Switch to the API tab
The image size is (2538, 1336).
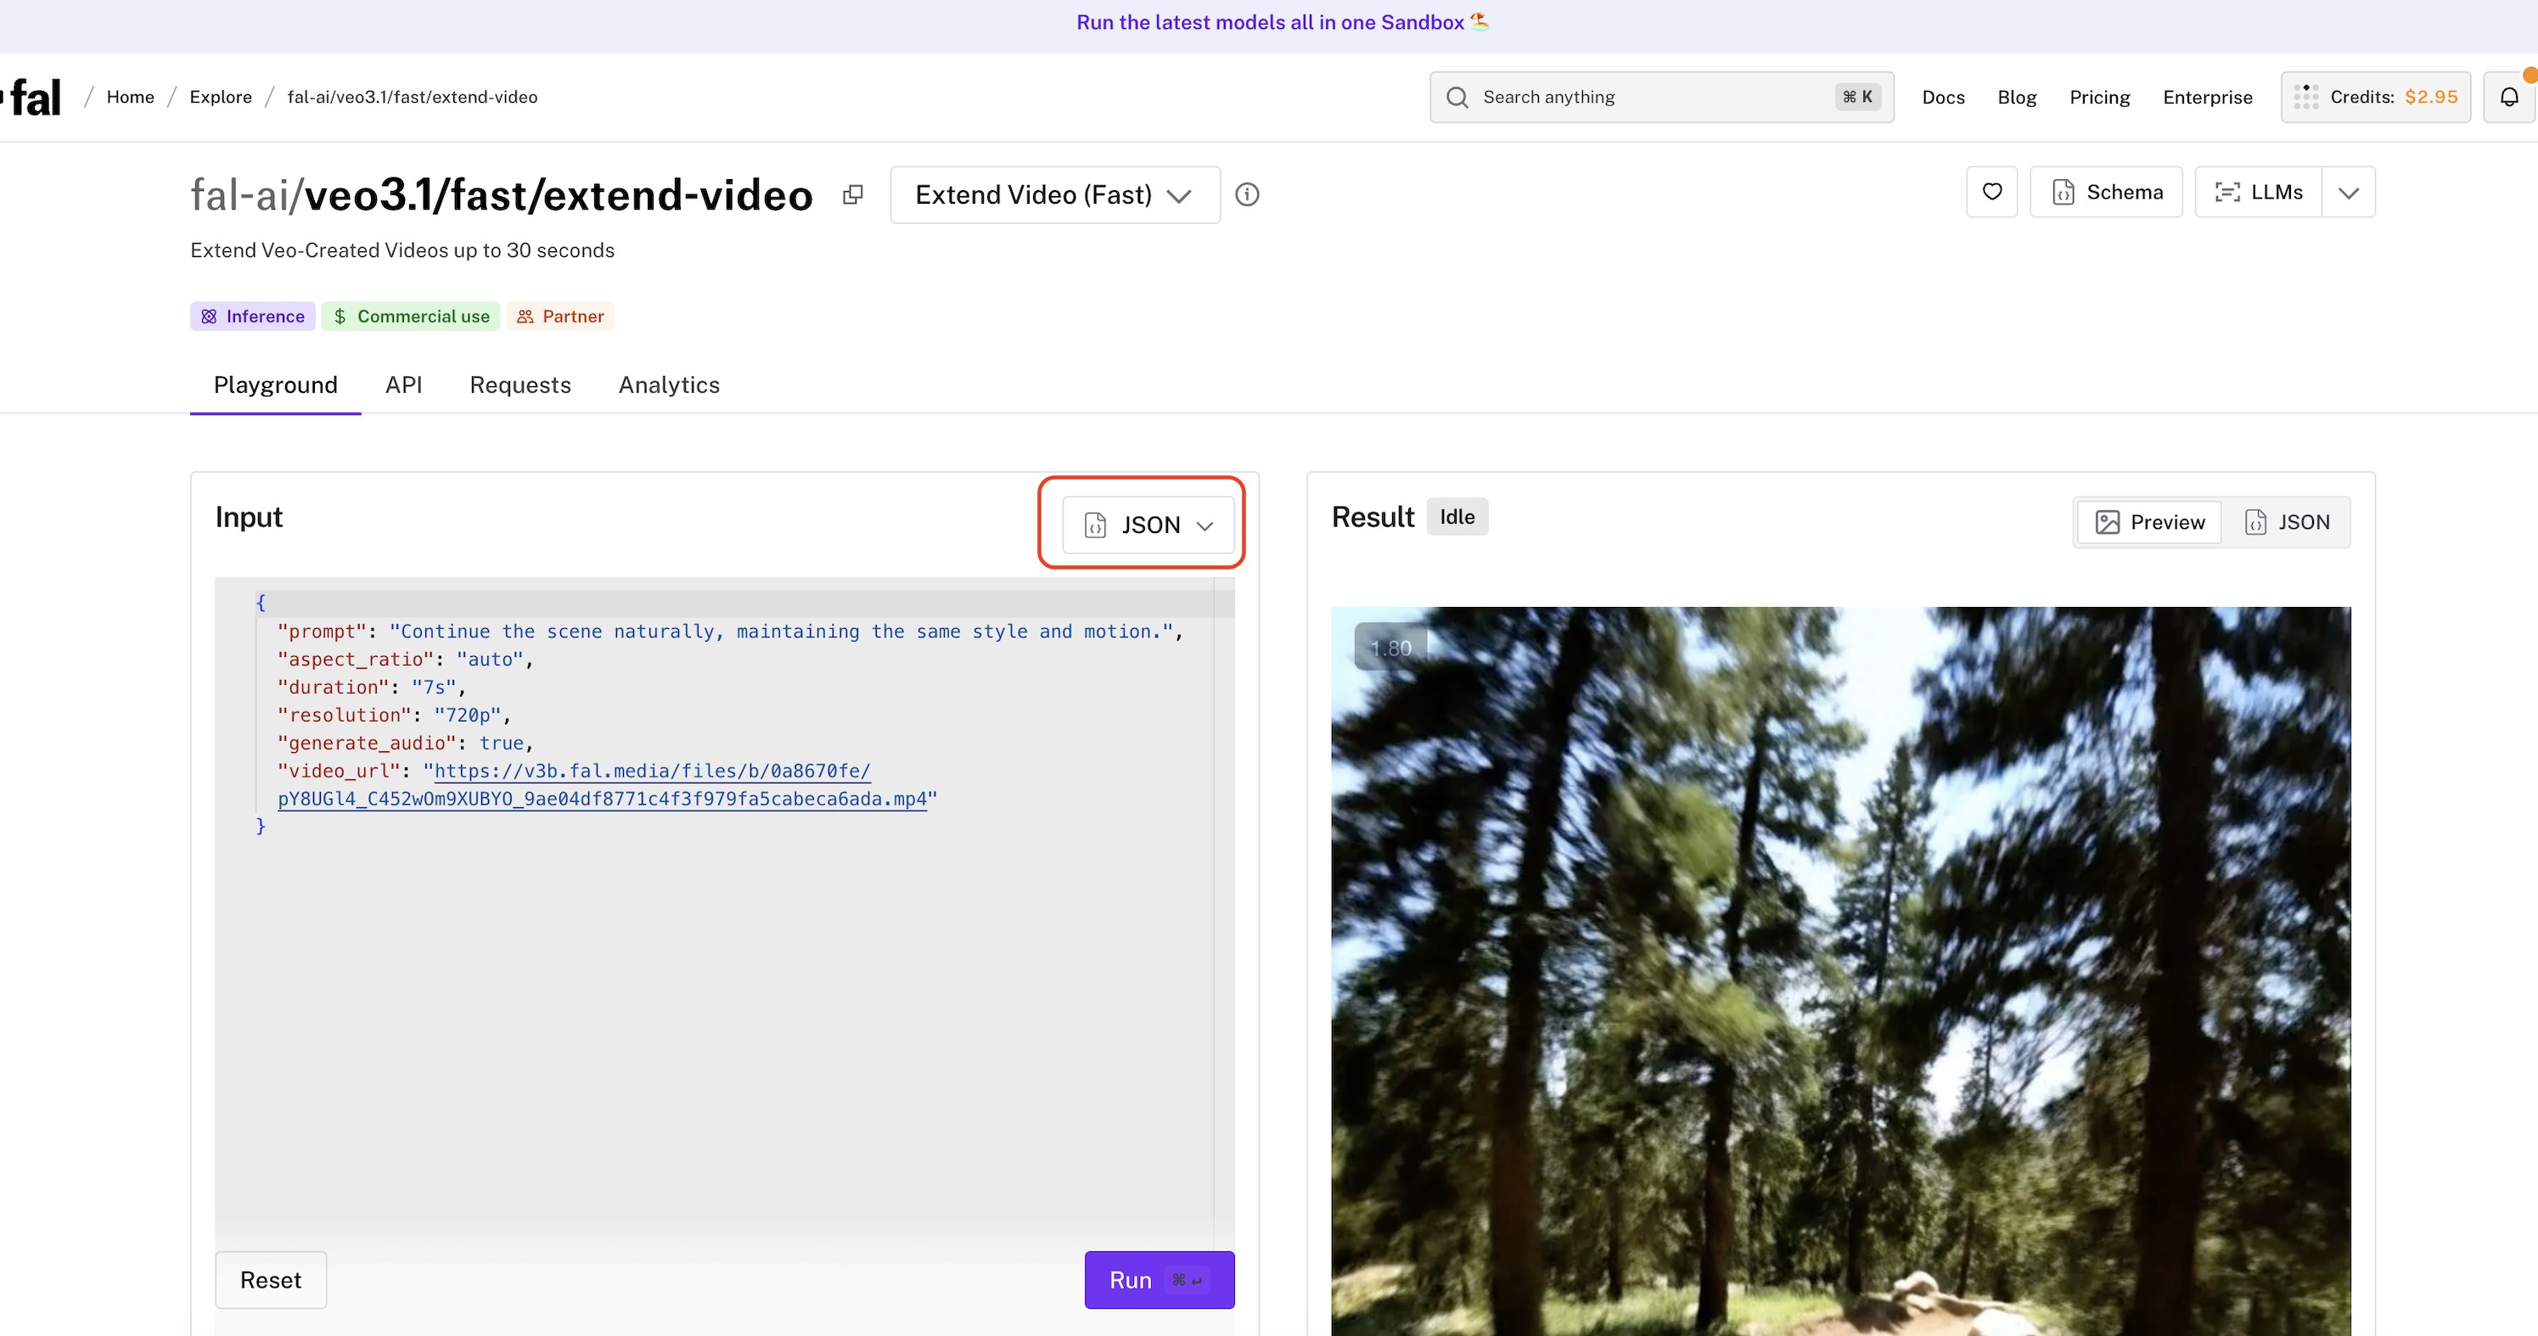pos(403,385)
